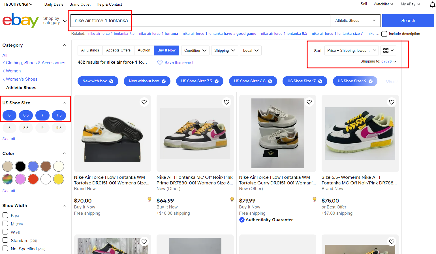Expand the Local filter dropdown
The height and width of the screenshot is (254, 436).
click(x=251, y=50)
